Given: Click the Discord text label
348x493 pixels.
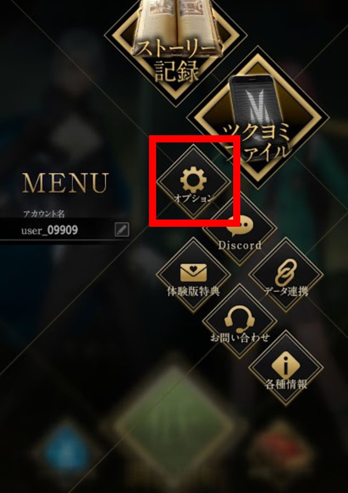Looking at the screenshot, I should point(240,245).
